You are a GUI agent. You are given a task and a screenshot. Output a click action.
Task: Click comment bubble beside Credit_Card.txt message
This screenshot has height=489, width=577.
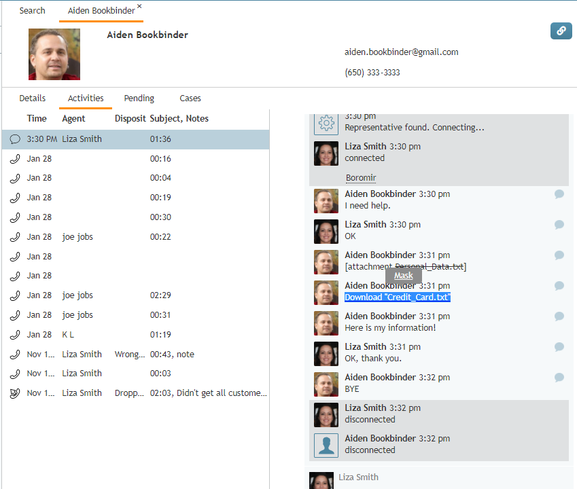click(559, 286)
